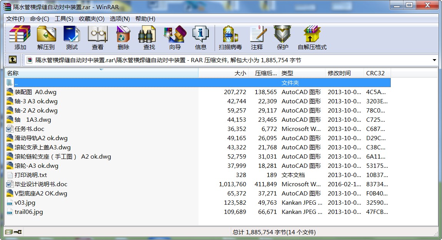Click the DWG icon of V型底座A2 OK.dwg
442x240 pixels.
pos(10,194)
